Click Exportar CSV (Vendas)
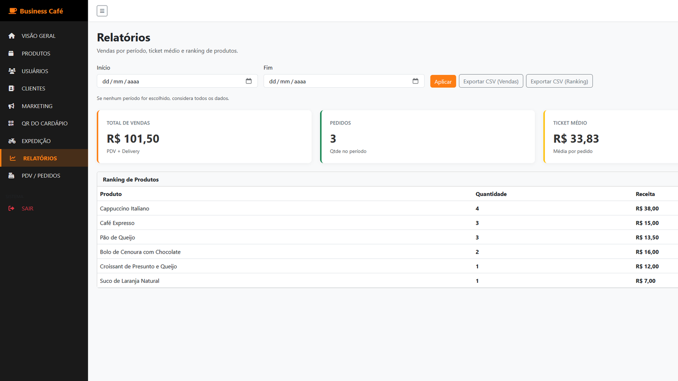 pyautogui.click(x=490, y=81)
